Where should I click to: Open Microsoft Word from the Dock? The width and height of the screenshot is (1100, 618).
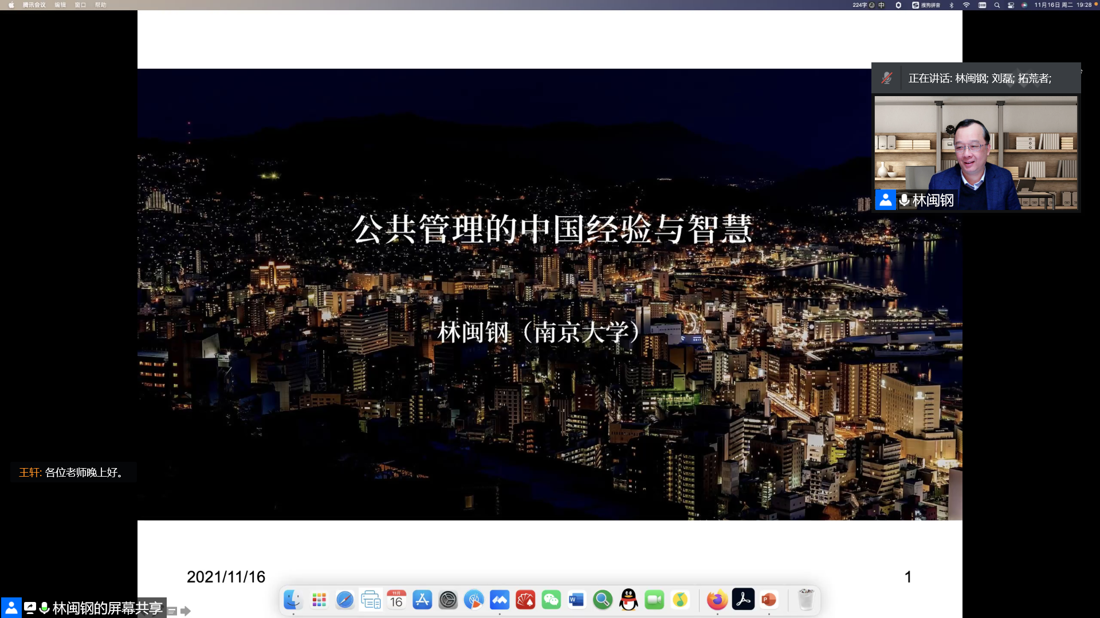[x=576, y=600]
